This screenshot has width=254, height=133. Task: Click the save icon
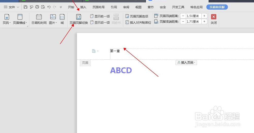click(x=25, y=7)
